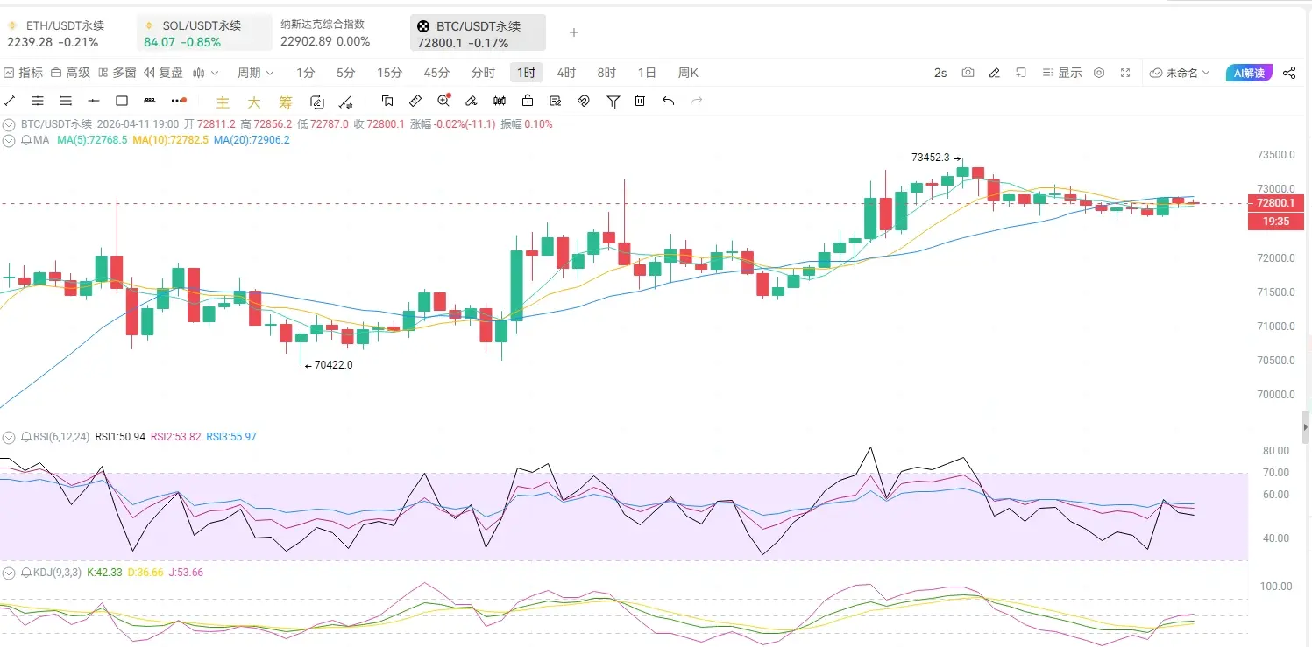Switch to the 1分 timeframe
Screen dimensions: 1312x647
305,73
